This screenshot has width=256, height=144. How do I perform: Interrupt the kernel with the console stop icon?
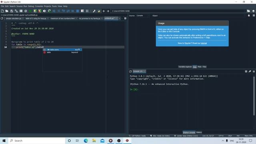(246, 71)
